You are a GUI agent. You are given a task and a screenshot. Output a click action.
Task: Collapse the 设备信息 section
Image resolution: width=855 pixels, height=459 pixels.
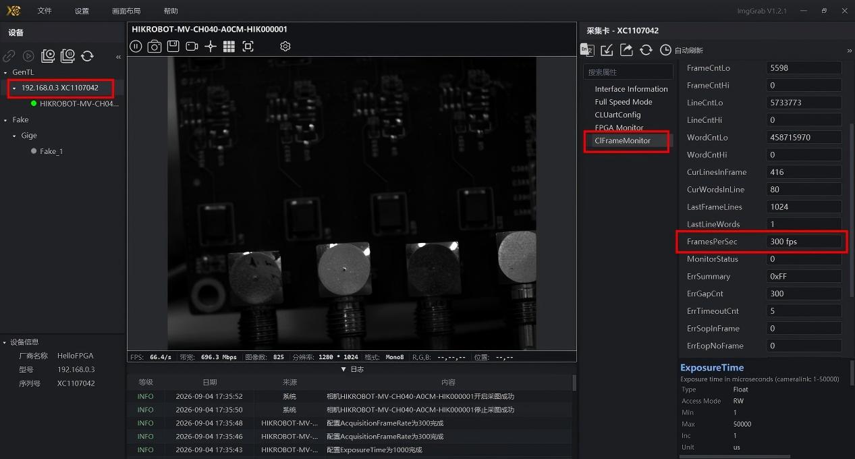tap(4, 342)
